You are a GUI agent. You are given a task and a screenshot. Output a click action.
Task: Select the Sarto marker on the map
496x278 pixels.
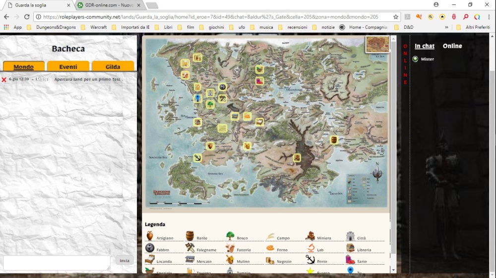260,81
